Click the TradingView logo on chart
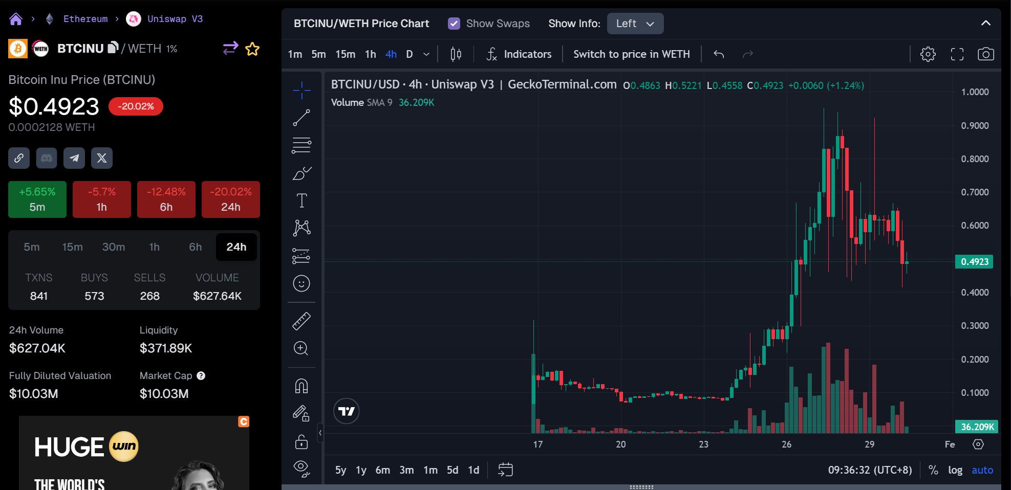 347,411
